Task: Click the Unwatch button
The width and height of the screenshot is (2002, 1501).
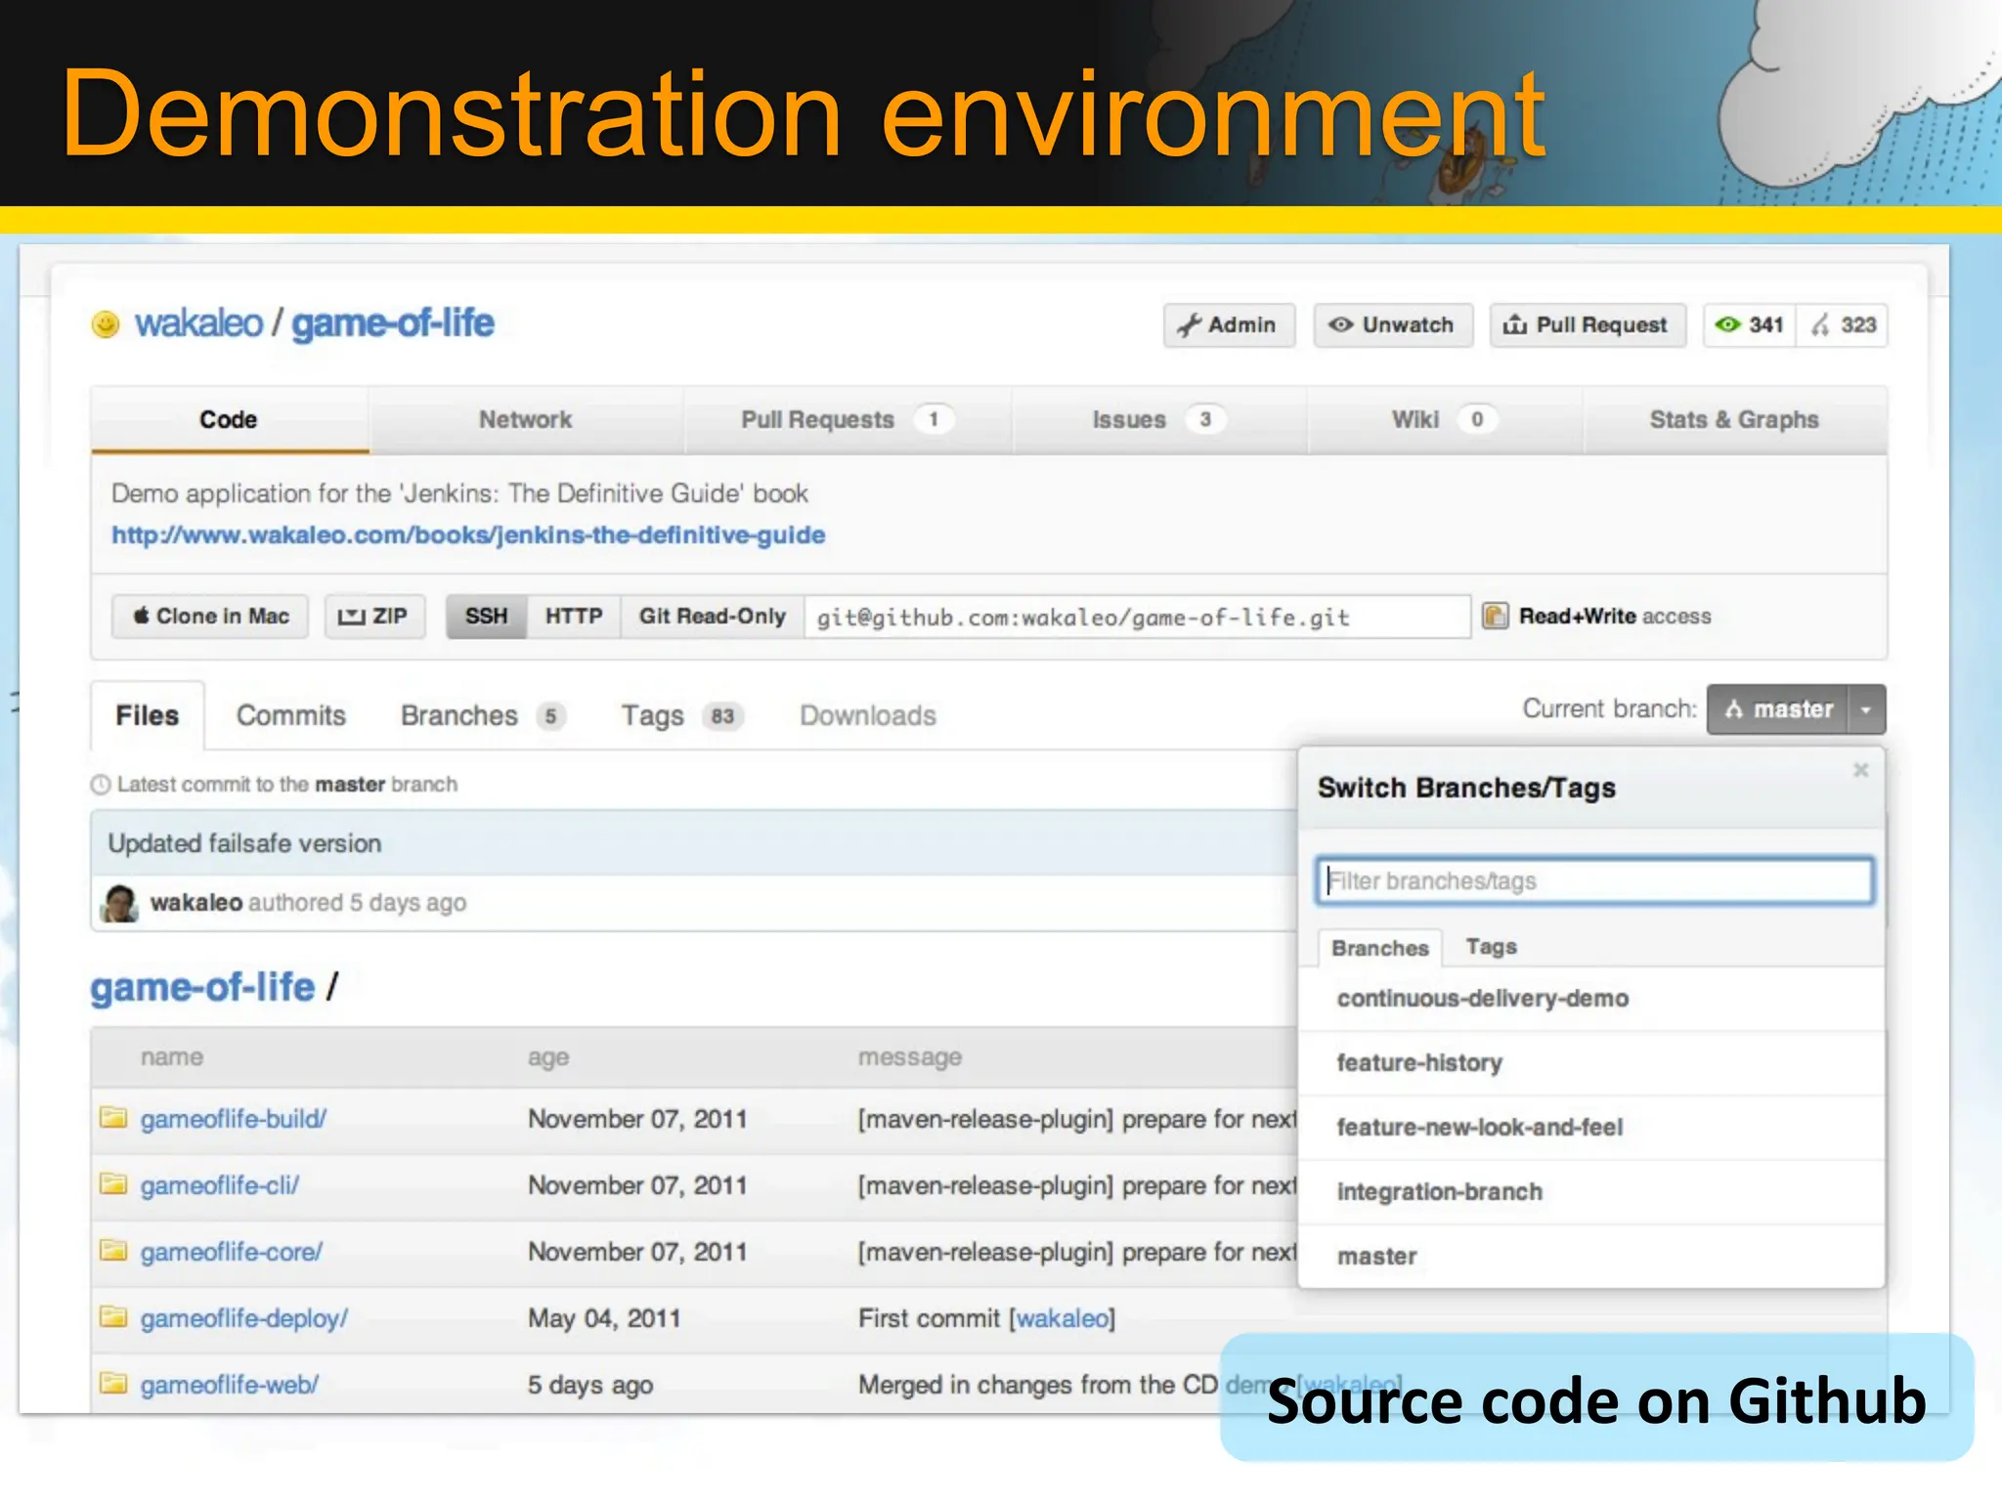Action: click(1392, 325)
